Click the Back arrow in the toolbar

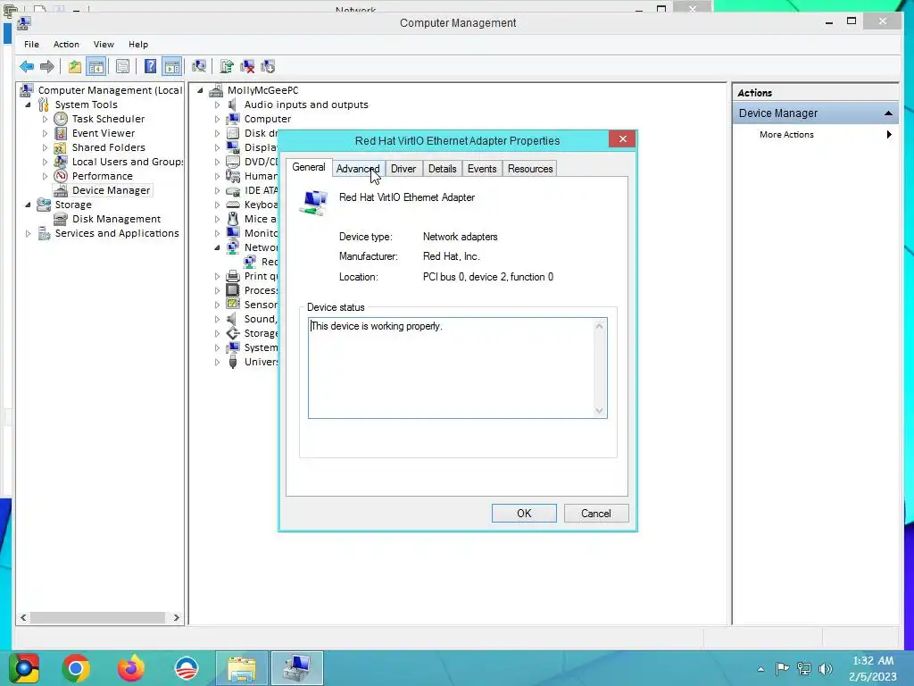pos(27,66)
